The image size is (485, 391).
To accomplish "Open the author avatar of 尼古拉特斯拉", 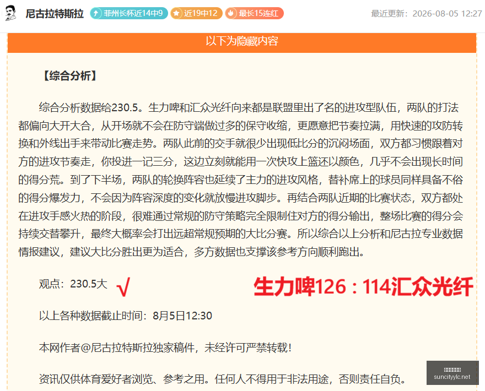I will click(x=10, y=13).
